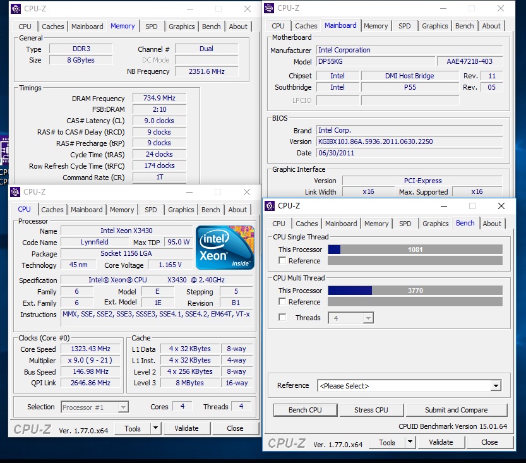Click Tools button in Bench window
Viewport: 526px width, 463px height.
point(387,443)
